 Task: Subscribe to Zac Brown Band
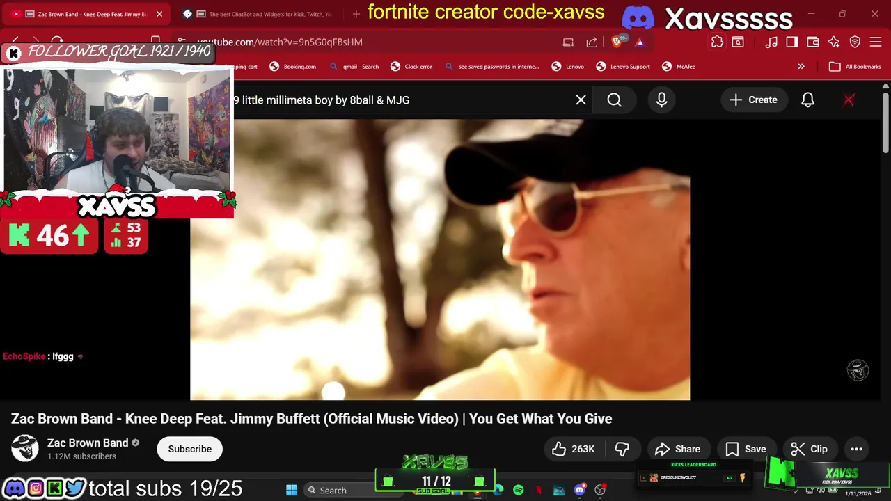tap(189, 449)
